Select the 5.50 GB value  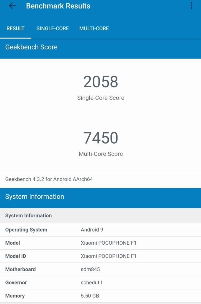(90, 296)
